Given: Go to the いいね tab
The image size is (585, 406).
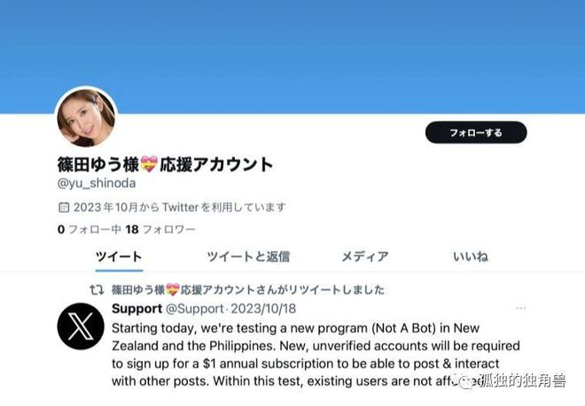Looking at the screenshot, I should 471,257.
